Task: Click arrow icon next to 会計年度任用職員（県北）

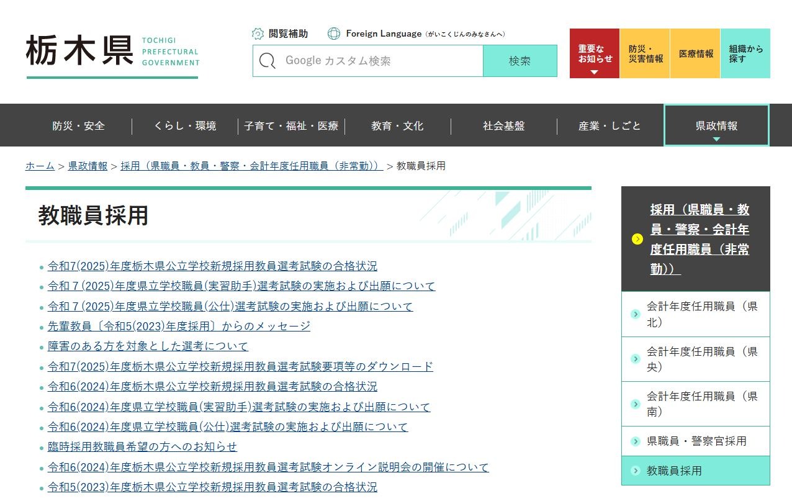Action: tap(635, 314)
